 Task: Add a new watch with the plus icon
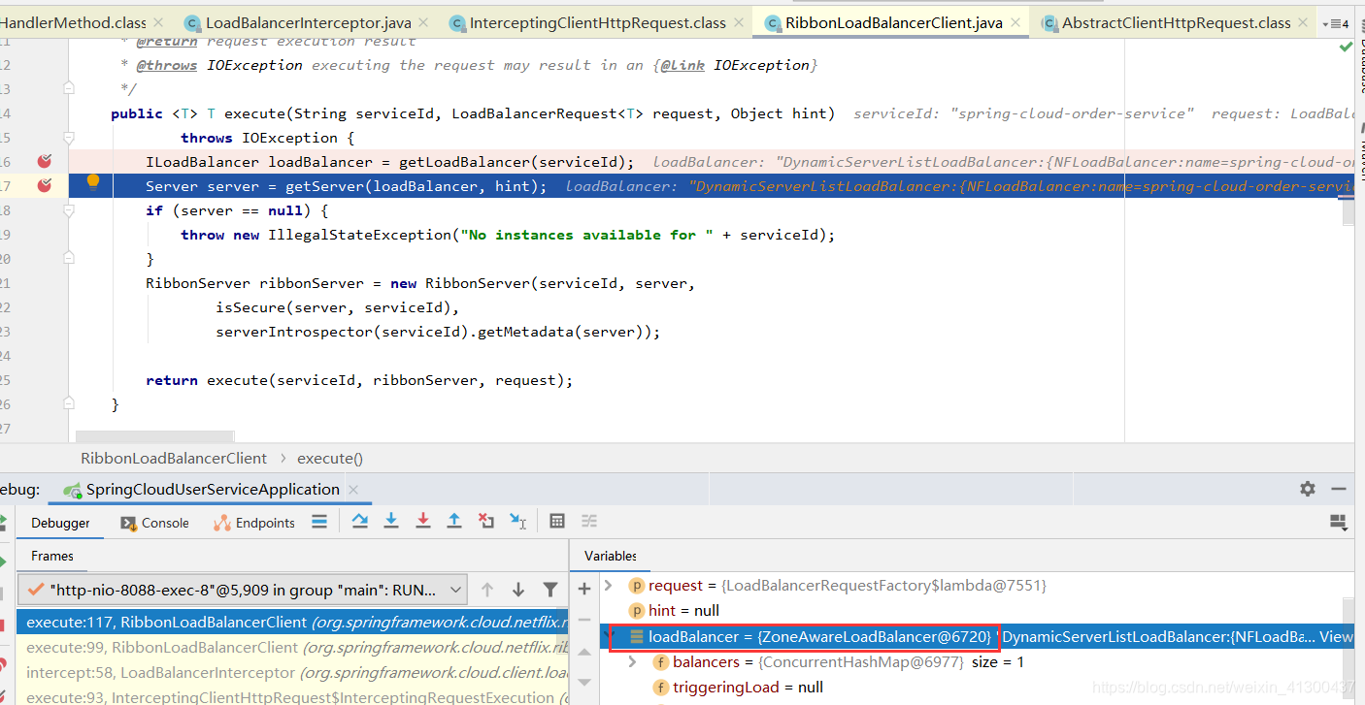click(x=584, y=589)
